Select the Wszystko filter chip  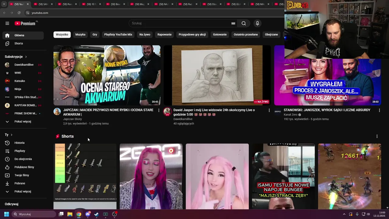(62, 35)
